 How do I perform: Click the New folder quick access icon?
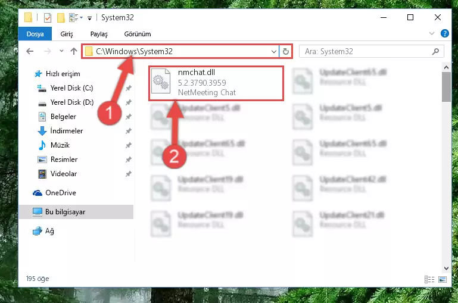coord(61,18)
